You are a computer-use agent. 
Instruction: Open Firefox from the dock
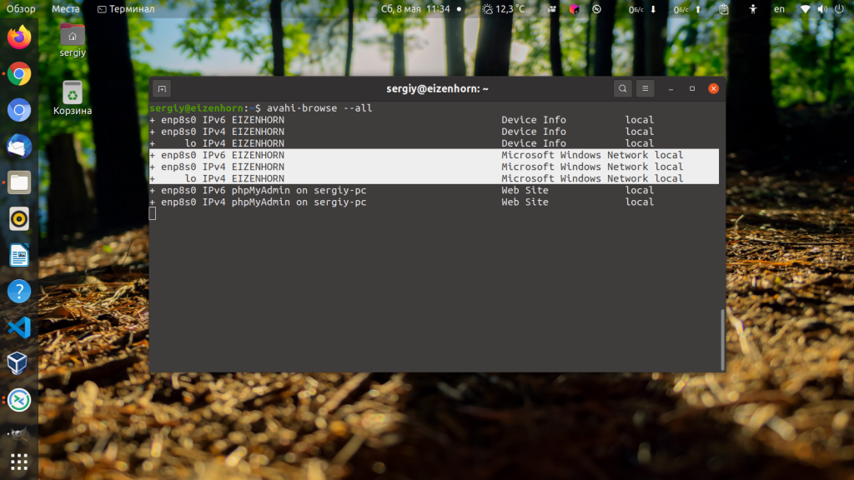(19, 37)
